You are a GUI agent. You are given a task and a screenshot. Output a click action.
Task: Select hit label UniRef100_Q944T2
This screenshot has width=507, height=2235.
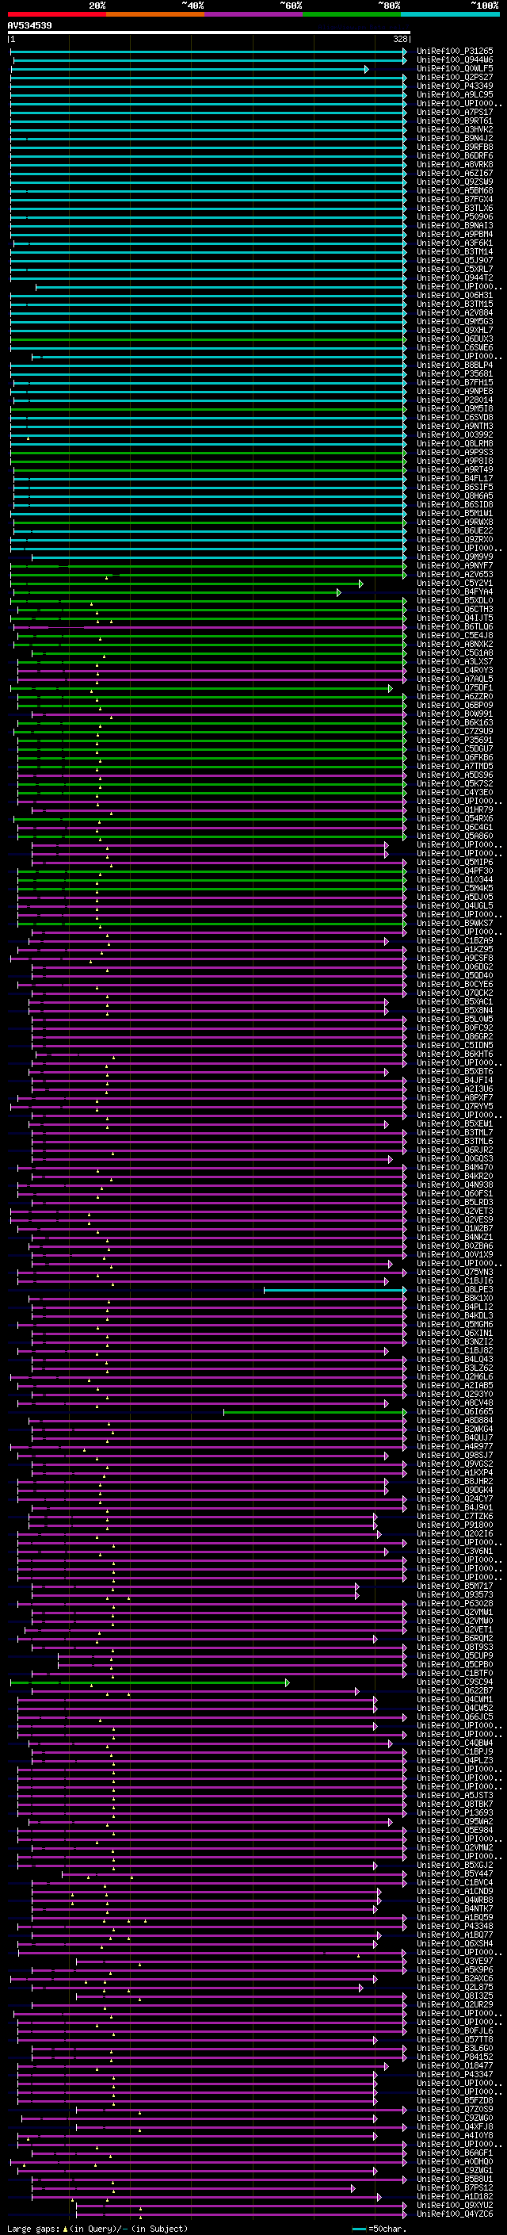[x=455, y=277]
